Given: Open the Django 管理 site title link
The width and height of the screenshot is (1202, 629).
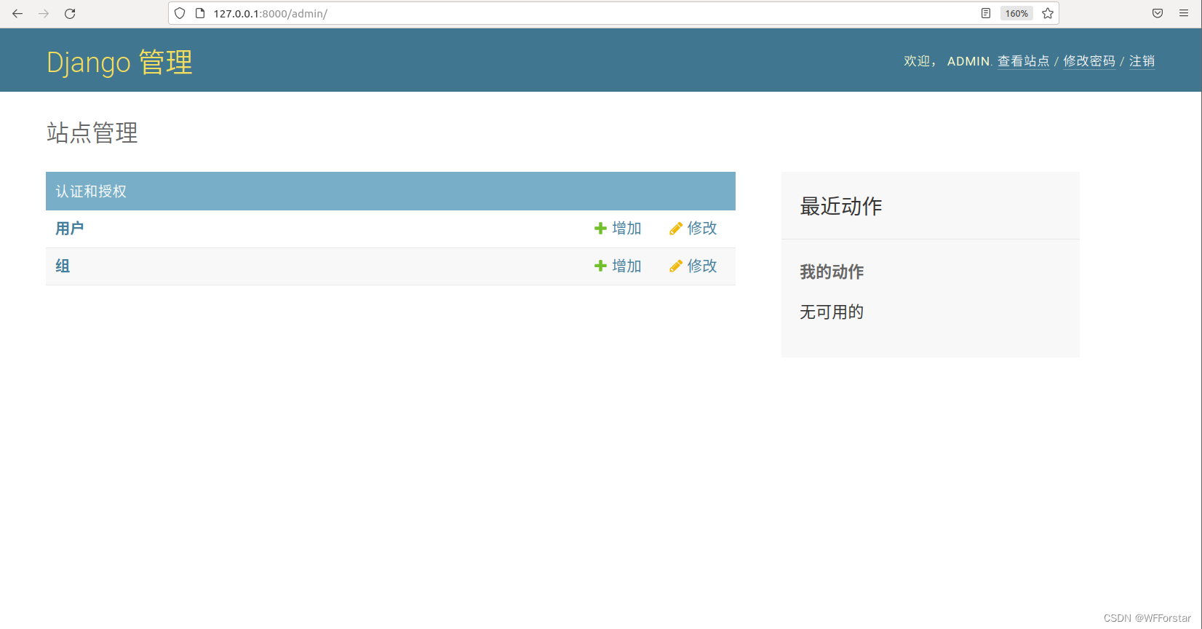Looking at the screenshot, I should (119, 62).
